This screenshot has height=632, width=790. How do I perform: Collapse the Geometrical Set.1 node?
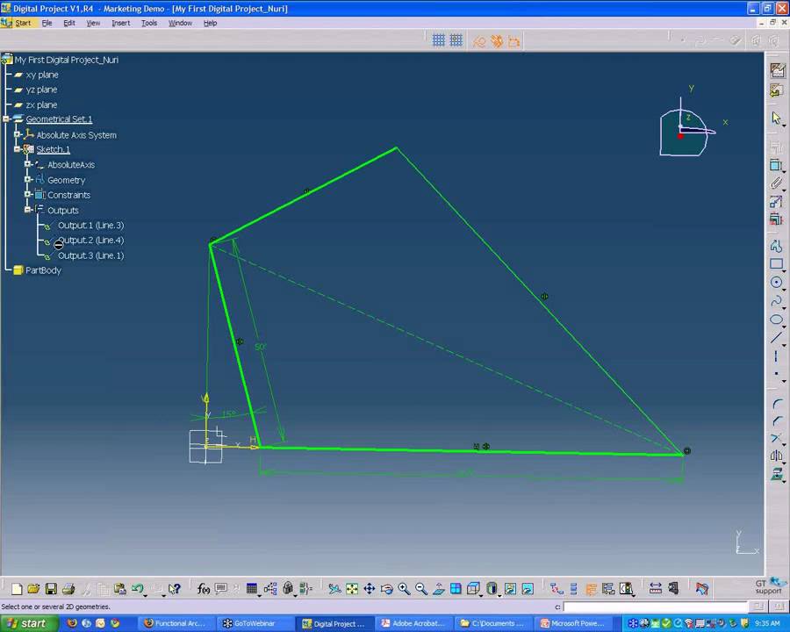pyautogui.click(x=5, y=119)
